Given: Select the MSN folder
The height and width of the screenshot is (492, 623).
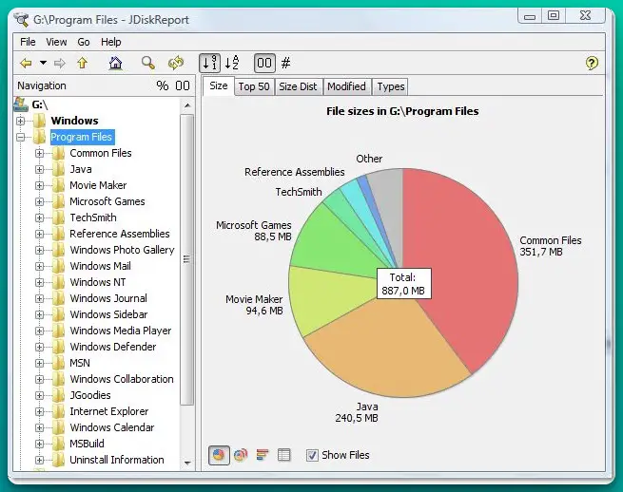Looking at the screenshot, I should 80,363.
